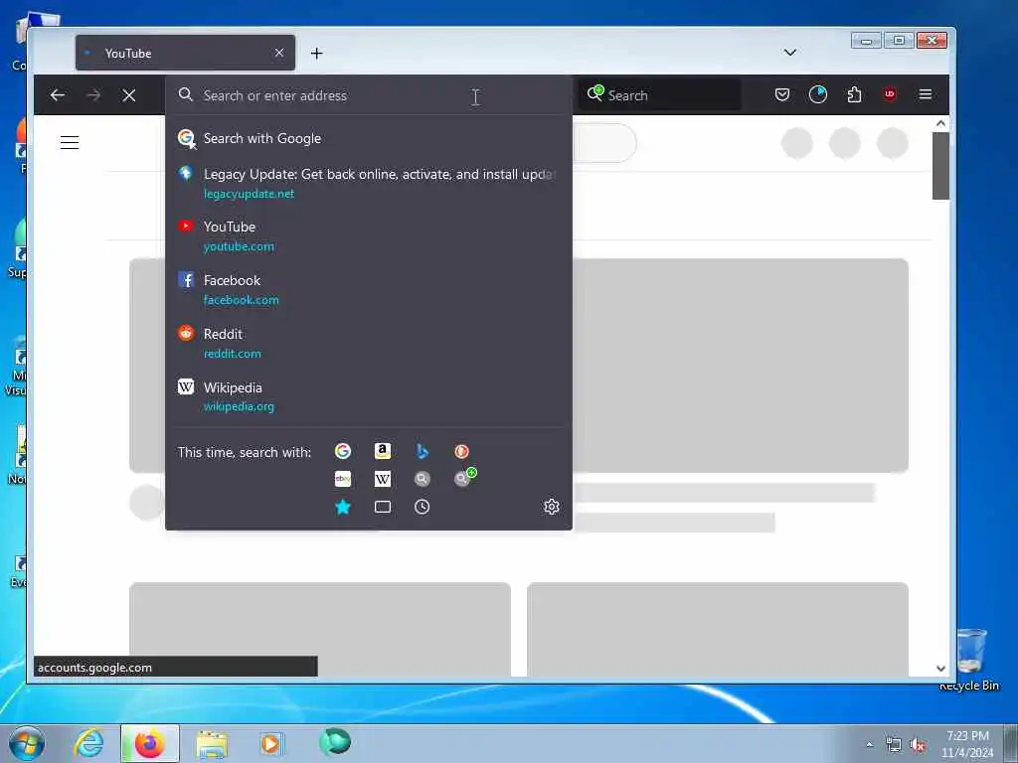Use eBay for this search
Viewport: 1018px width, 763px height.
click(343, 479)
